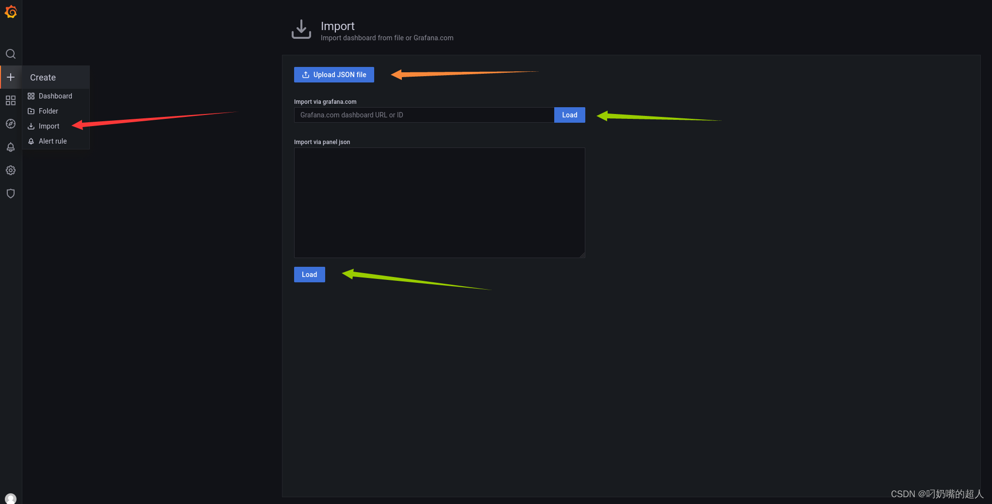Click the Create plus icon

(11, 77)
